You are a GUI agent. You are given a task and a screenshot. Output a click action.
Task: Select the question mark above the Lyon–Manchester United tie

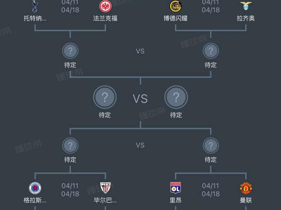point(211,146)
